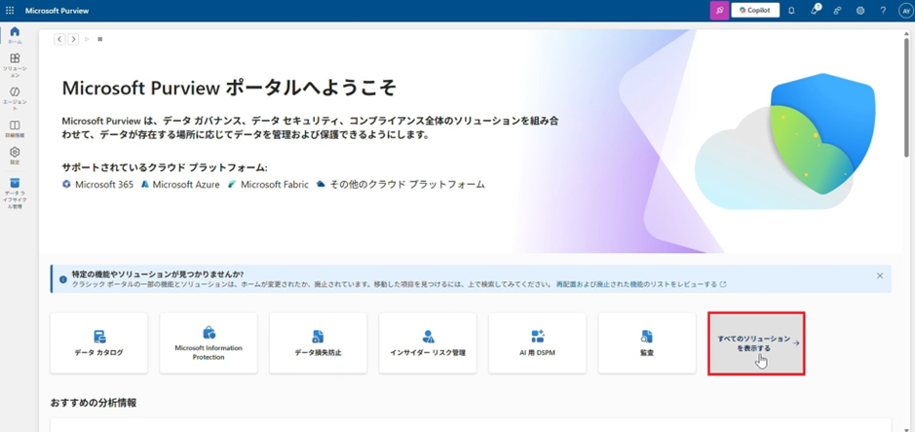915x432 pixels.
Task: Click the shield and cloud illustration
Action: pyautogui.click(x=786, y=142)
